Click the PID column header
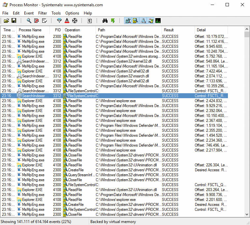The height and width of the screenshot is (225, 250). coord(56,30)
